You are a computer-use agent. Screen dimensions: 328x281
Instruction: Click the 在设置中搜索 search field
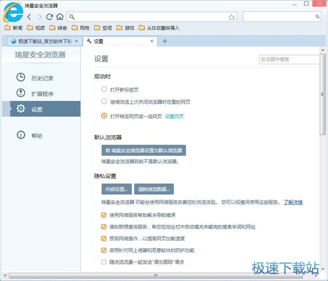(x=290, y=59)
